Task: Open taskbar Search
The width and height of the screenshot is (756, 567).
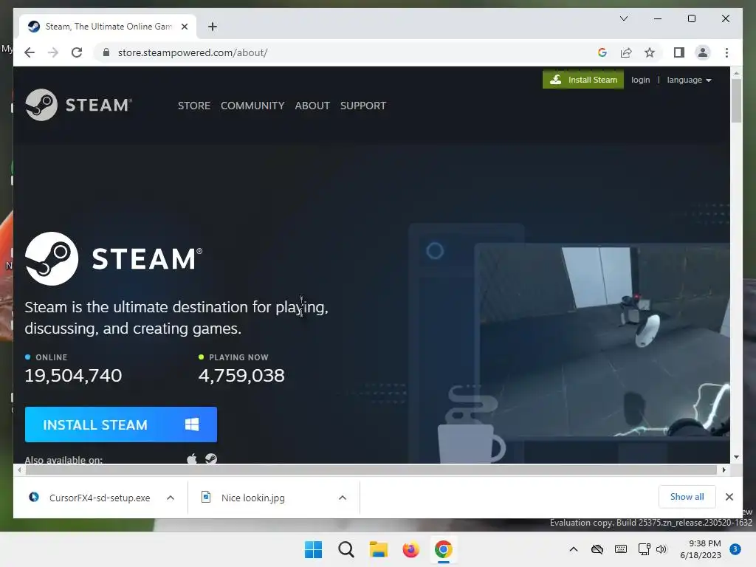Action: tap(346, 549)
